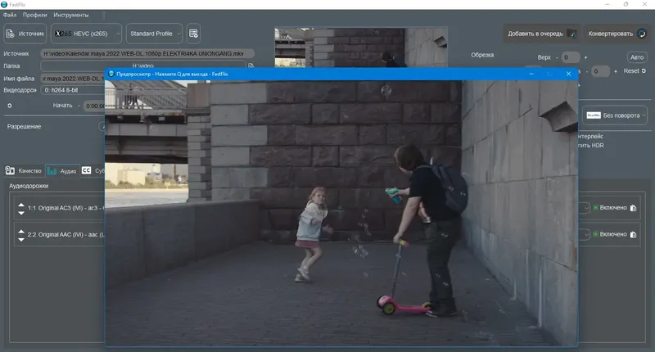
Task: Click the Верх crop value field
Action: click(x=571, y=57)
